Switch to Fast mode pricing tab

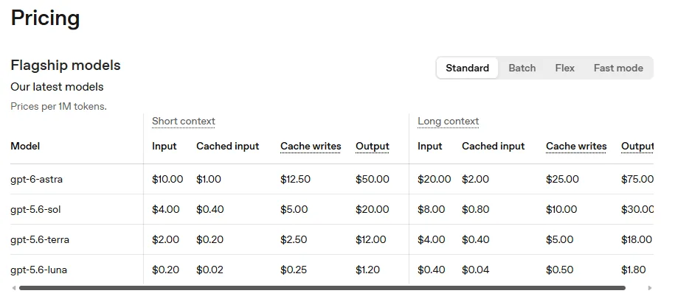pos(618,68)
